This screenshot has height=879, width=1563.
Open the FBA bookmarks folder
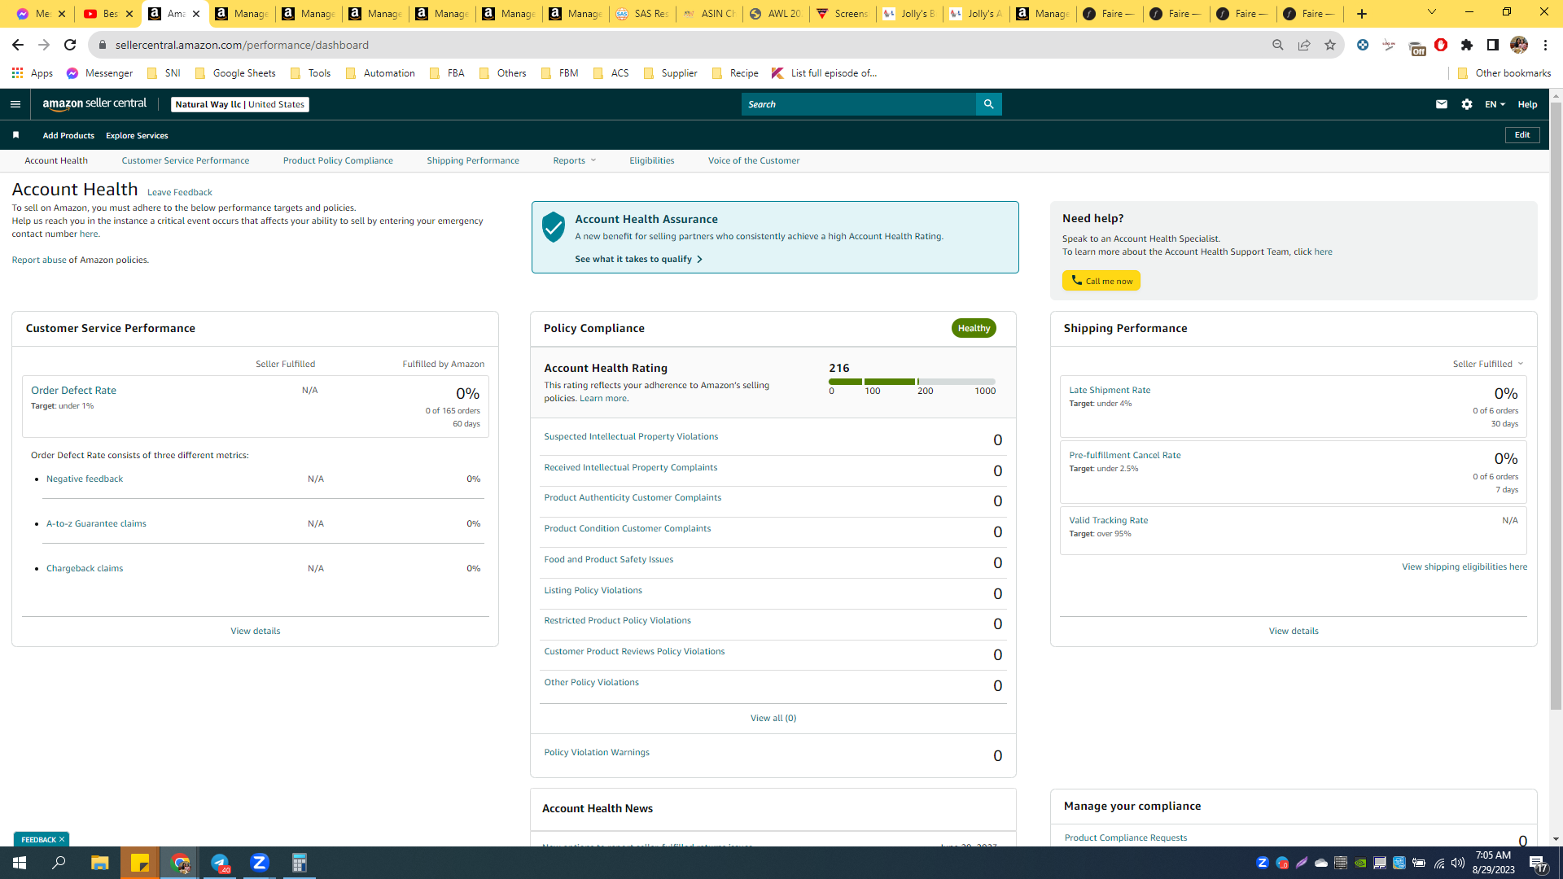tap(447, 73)
